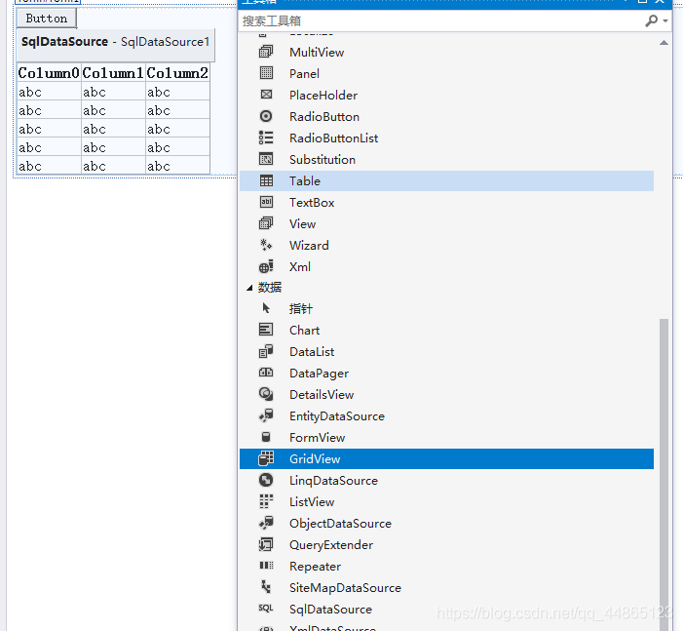Select the TextBox label in toolbox
Viewport: 683px width, 631px height.
coord(312,202)
